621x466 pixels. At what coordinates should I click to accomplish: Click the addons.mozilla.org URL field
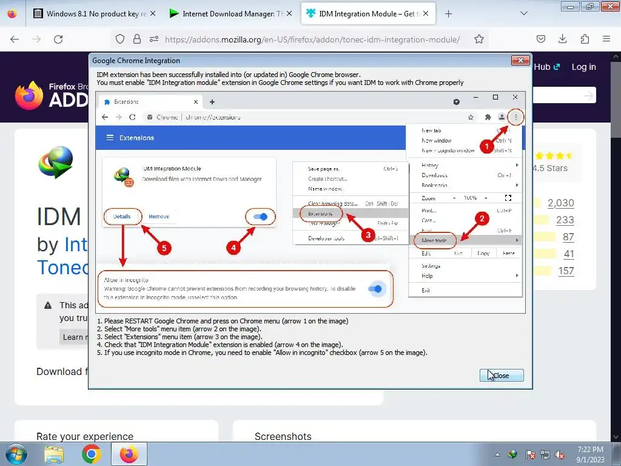coord(312,39)
